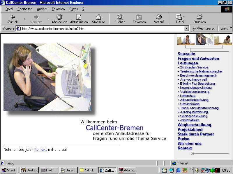Open the Wegbeschreibung link
This screenshot has width=233, height=174.
[x=194, y=125]
